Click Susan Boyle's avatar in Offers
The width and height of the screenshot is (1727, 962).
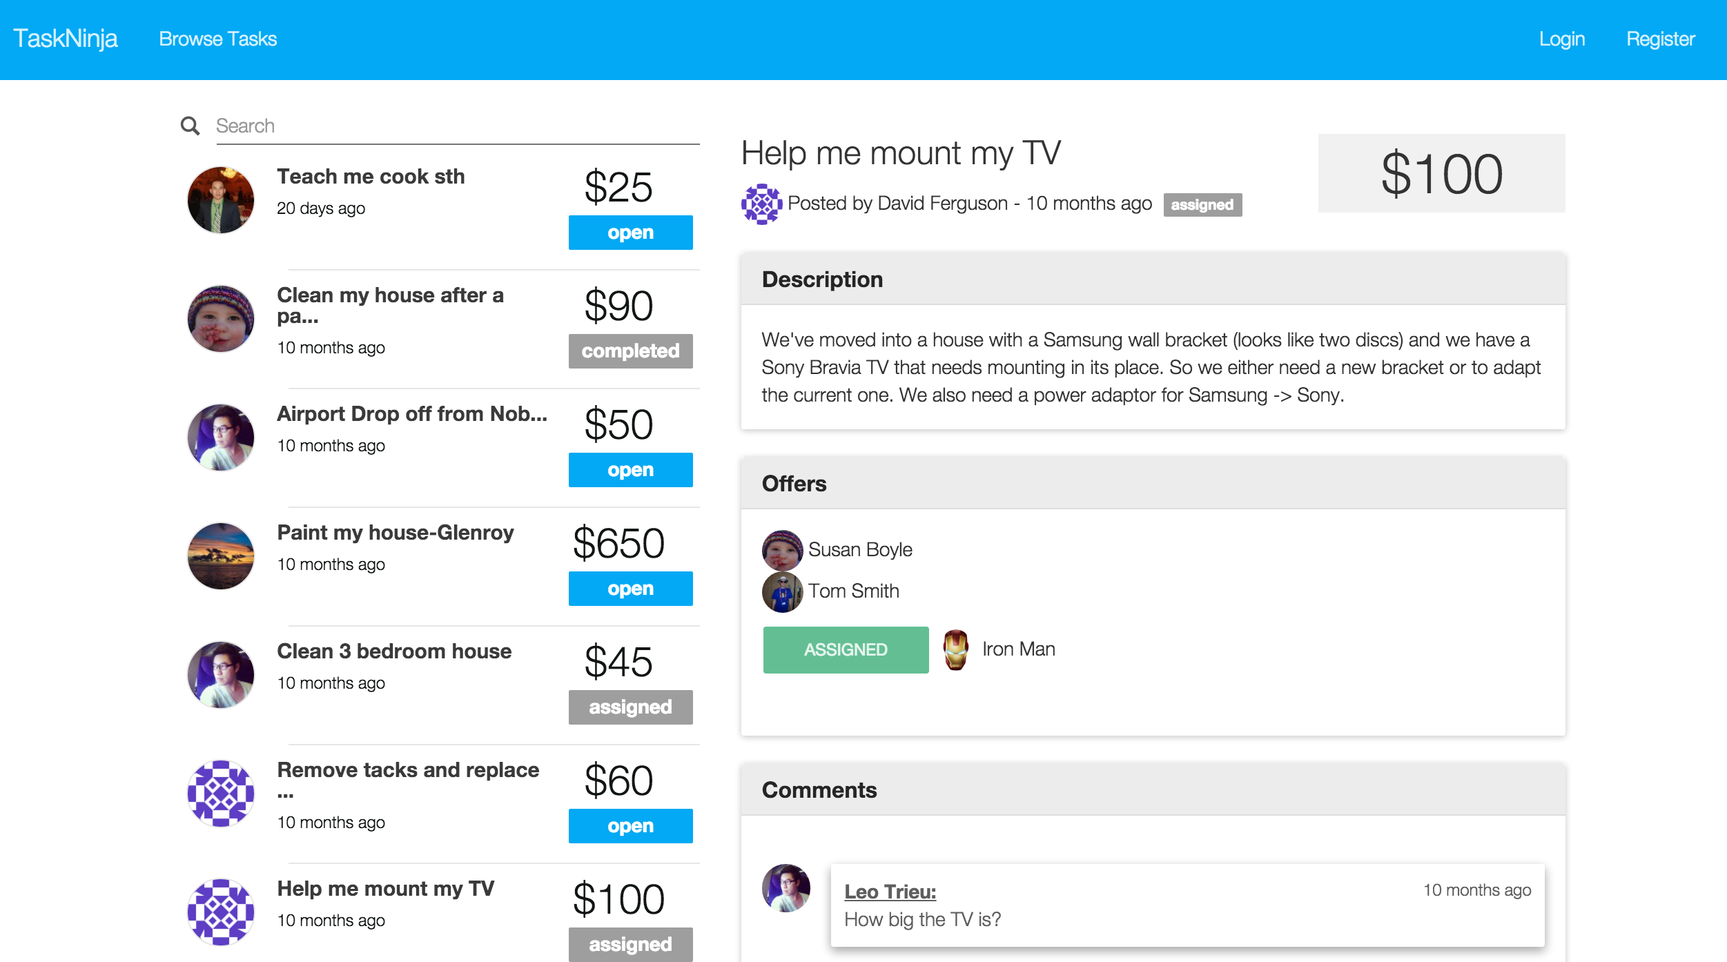pyautogui.click(x=782, y=550)
